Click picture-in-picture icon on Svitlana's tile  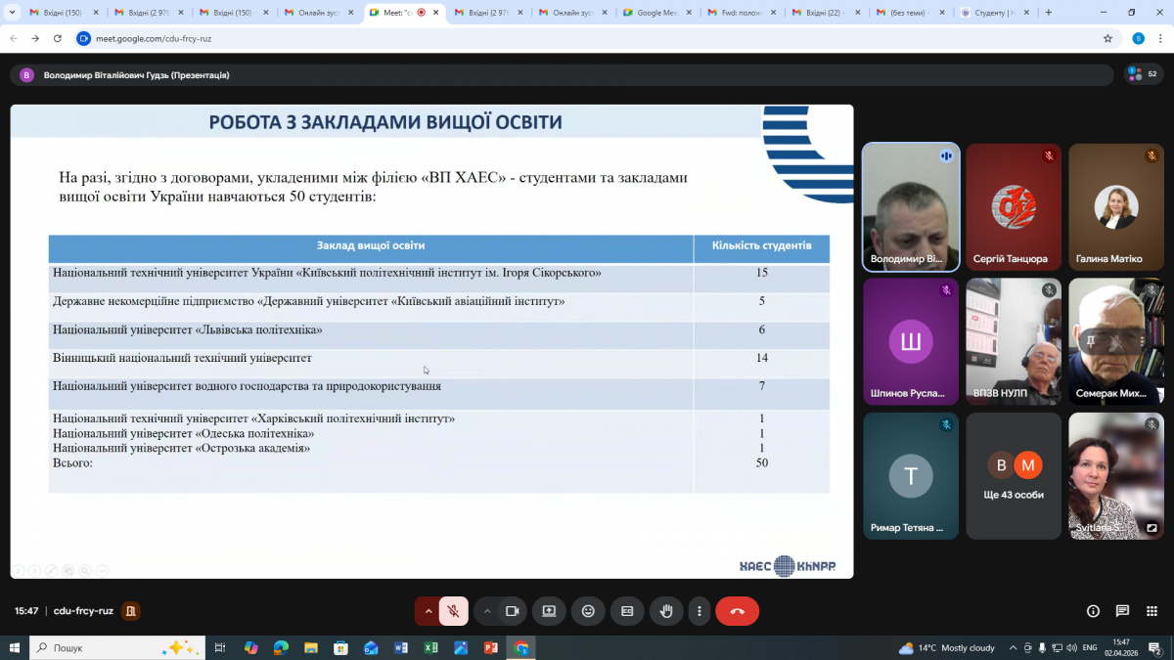[1151, 528]
